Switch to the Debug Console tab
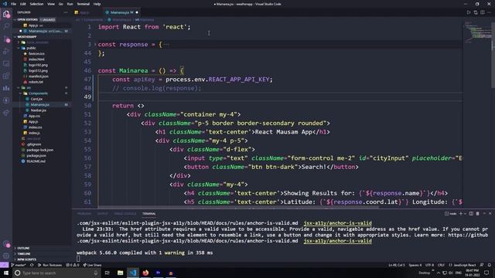The image size is (495, 278). point(125,213)
